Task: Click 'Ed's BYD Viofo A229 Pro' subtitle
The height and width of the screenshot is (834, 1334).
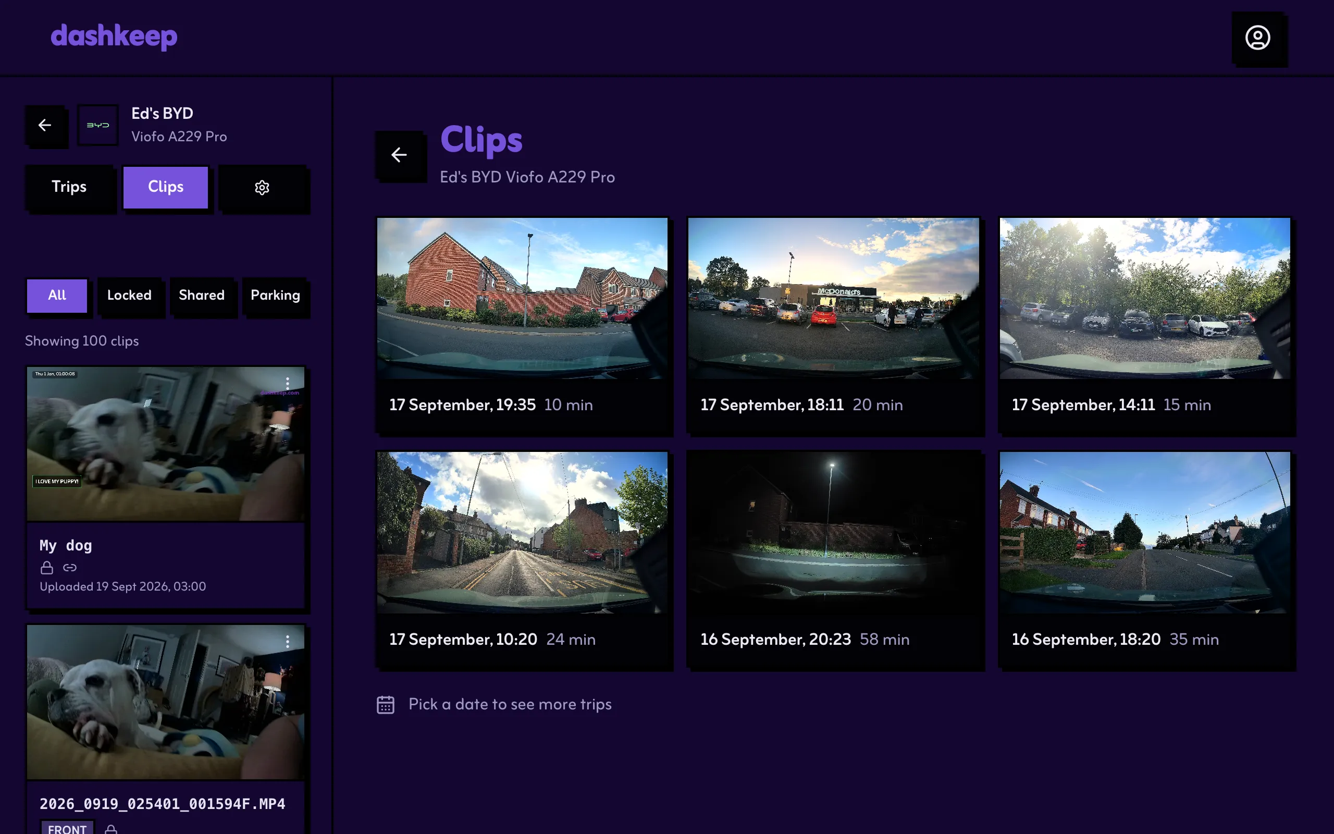Action: pyautogui.click(x=527, y=177)
